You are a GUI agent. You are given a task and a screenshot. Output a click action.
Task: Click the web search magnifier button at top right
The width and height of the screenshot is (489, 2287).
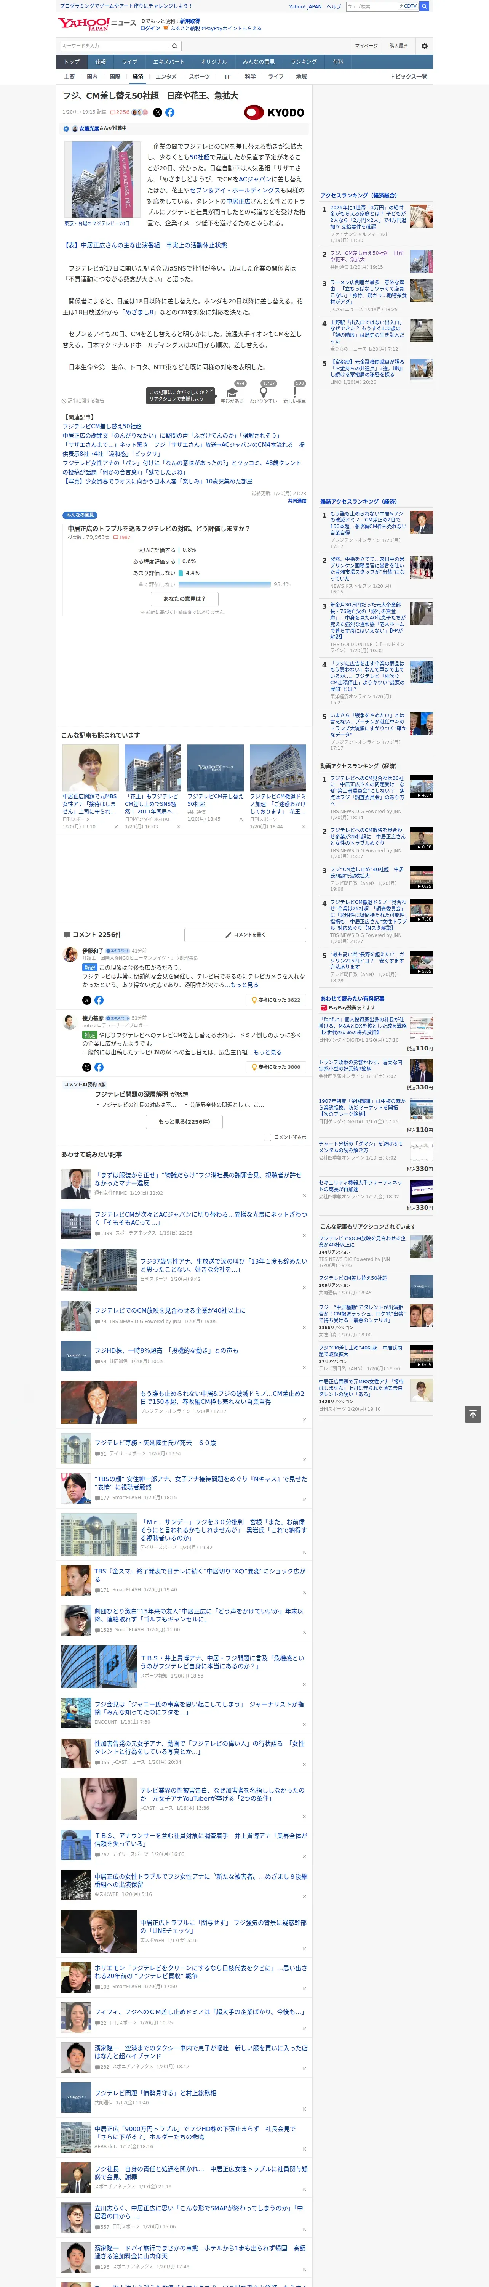pyautogui.click(x=424, y=6)
